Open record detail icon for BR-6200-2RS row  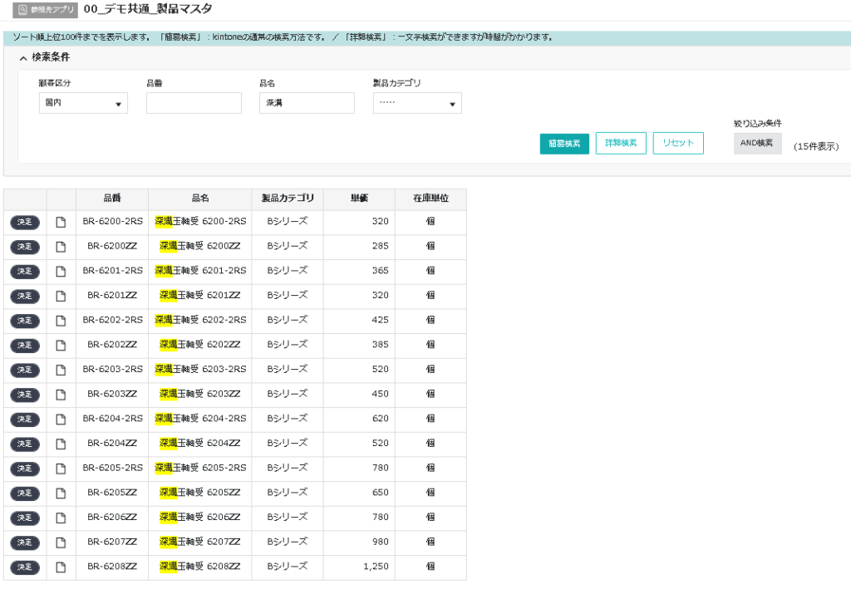coord(61,222)
